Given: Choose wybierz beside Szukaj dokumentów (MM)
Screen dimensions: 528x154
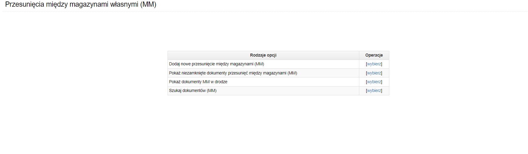Looking at the screenshot, I should click(x=374, y=90).
